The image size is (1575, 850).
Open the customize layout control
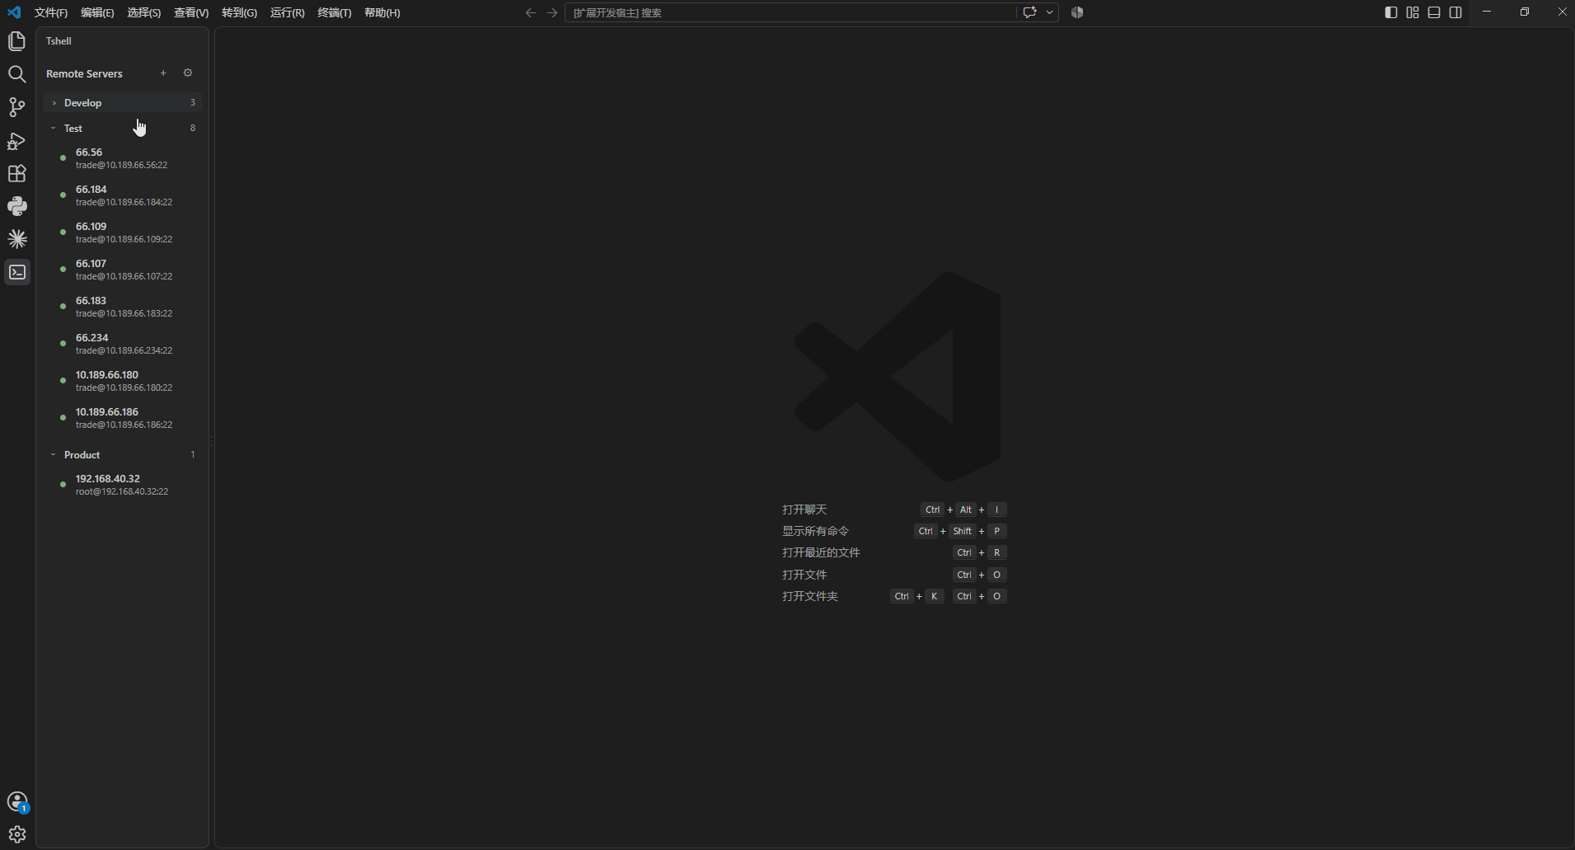tap(1413, 12)
